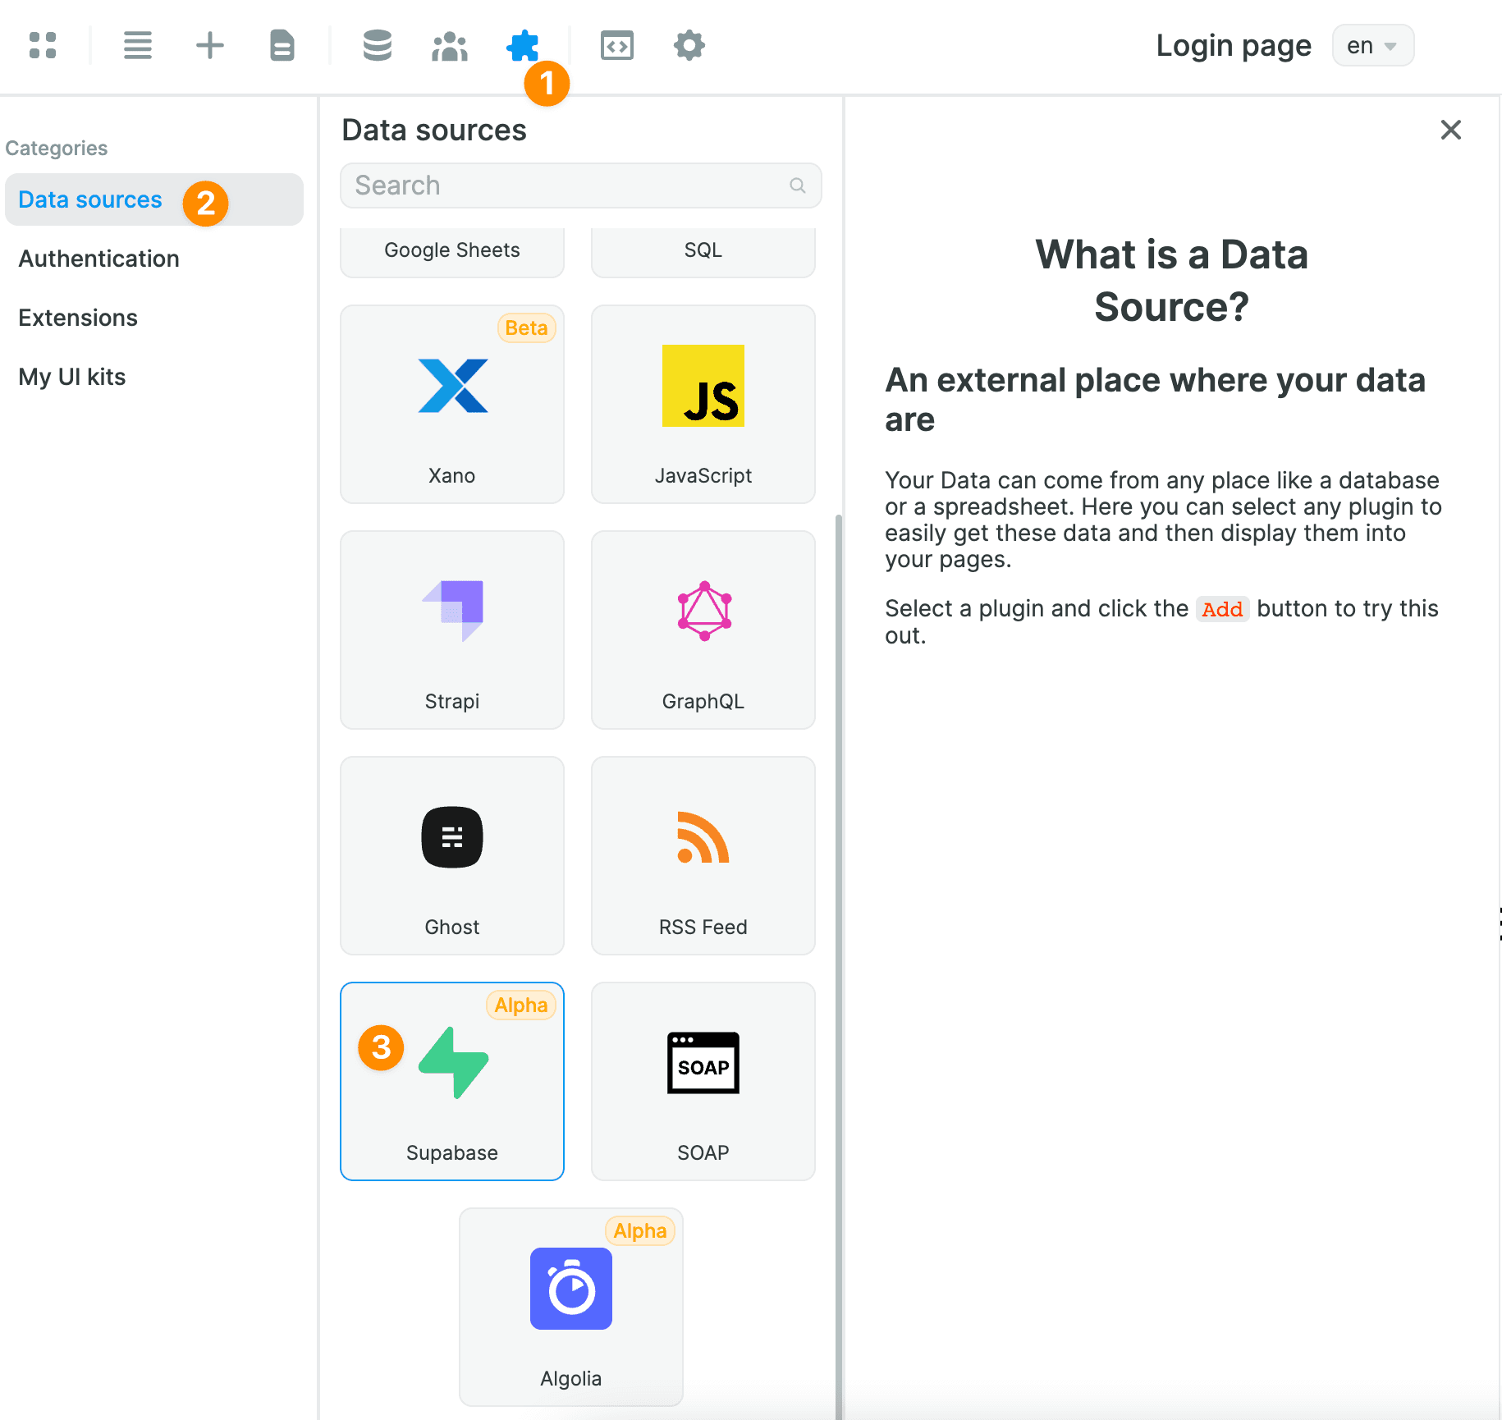The image size is (1502, 1420).
Task: Close the data source info panel
Action: (1451, 130)
